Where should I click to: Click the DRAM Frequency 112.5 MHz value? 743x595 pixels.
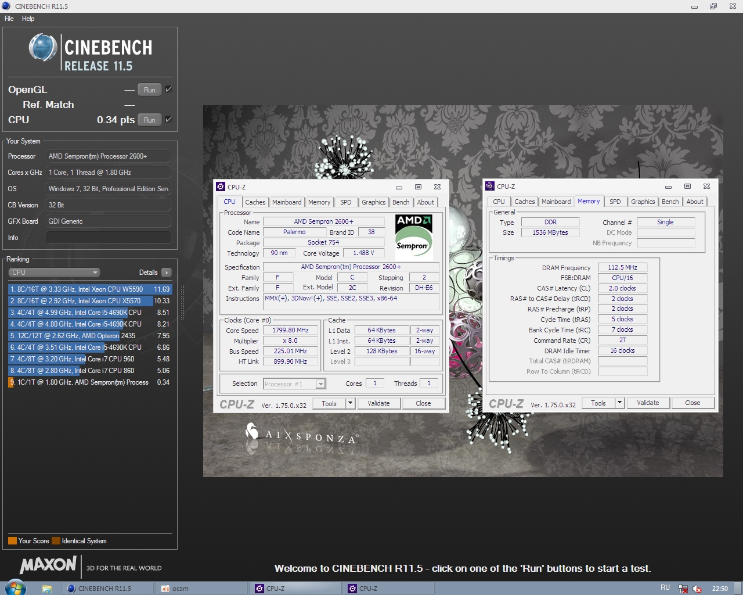[x=622, y=267]
